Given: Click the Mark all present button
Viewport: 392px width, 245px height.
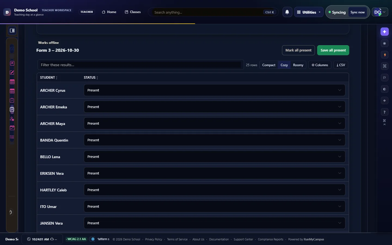Looking at the screenshot, I should tap(298, 50).
